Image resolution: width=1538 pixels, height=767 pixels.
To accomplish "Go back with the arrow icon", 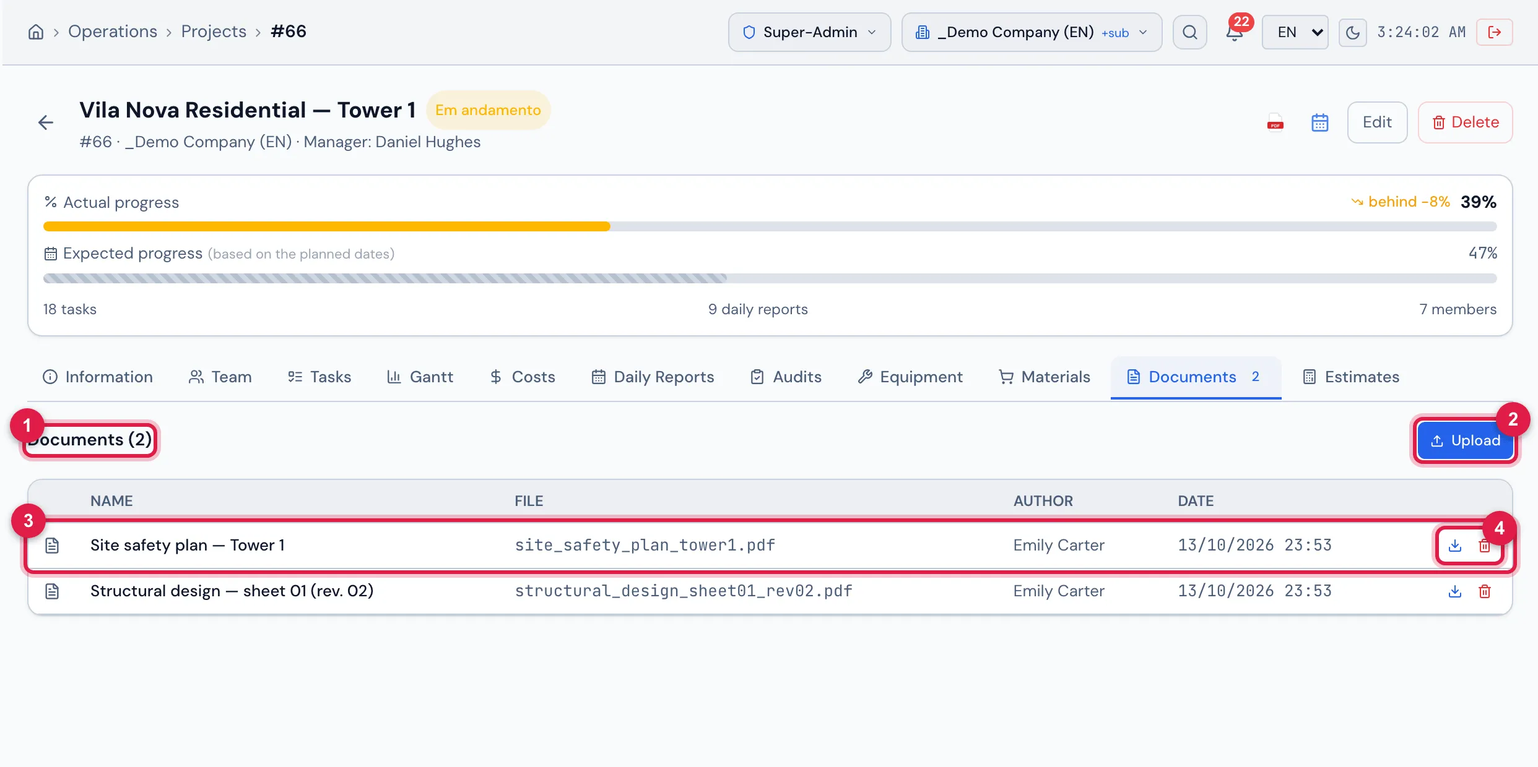I will click(46, 122).
